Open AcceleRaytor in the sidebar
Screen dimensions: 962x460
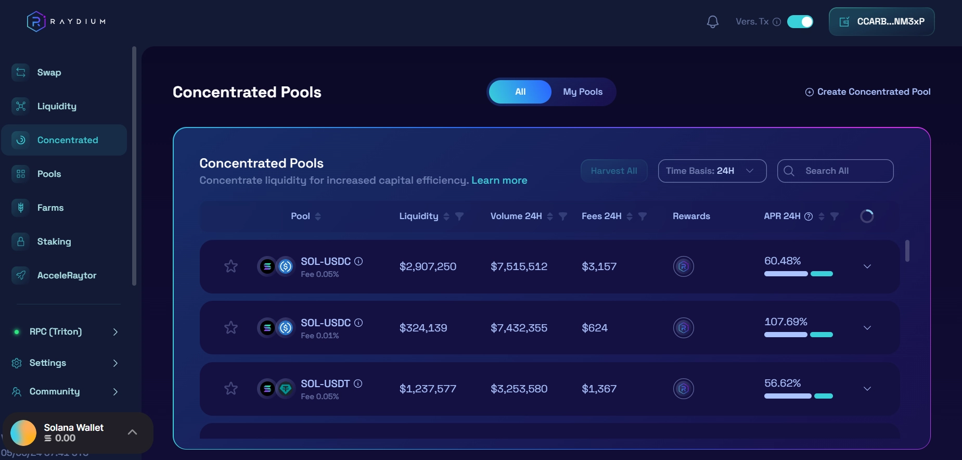coord(64,275)
